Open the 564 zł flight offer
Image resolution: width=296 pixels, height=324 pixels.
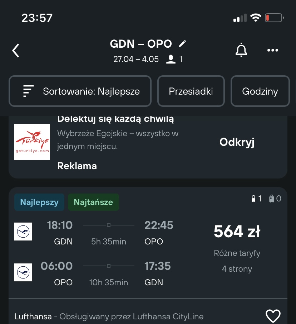[237, 232]
